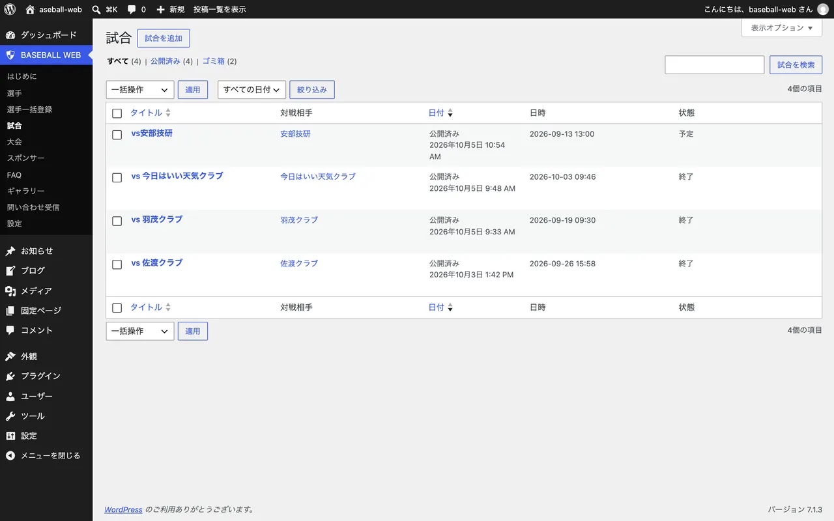
Task: Click 試合を追加 button
Action: coord(164,38)
